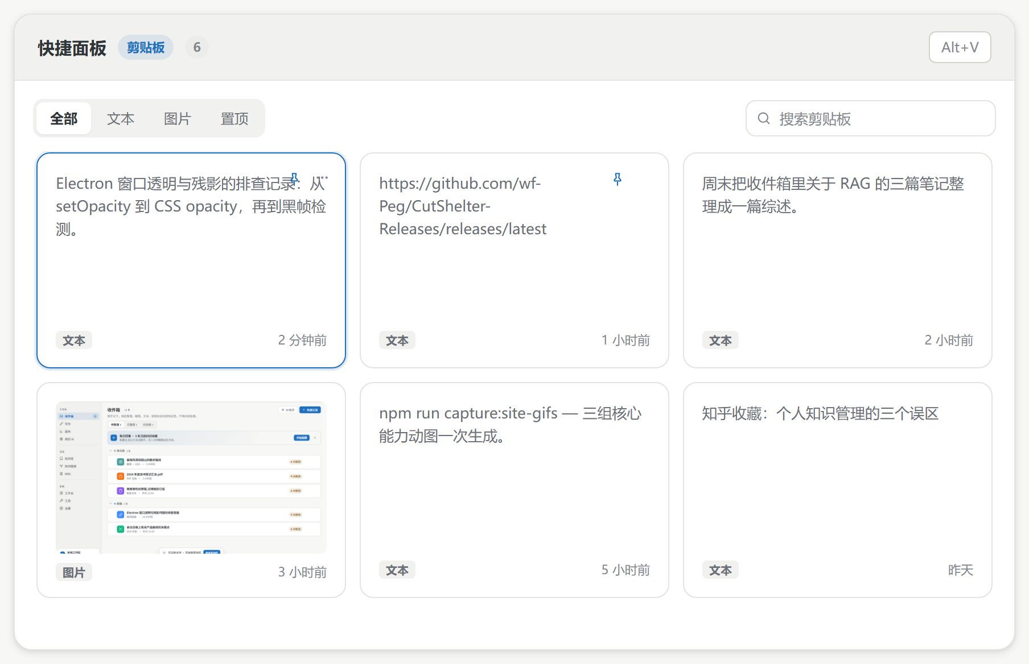Focus the 搜索剪贴板 search field
Screen dimensions: 1029x664
click(x=870, y=118)
